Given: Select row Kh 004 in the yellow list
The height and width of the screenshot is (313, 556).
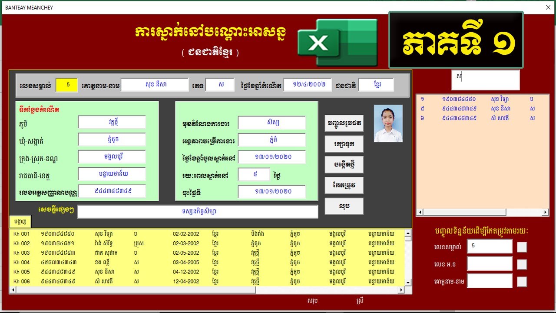Looking at the screenshot, I should point(207,263).
